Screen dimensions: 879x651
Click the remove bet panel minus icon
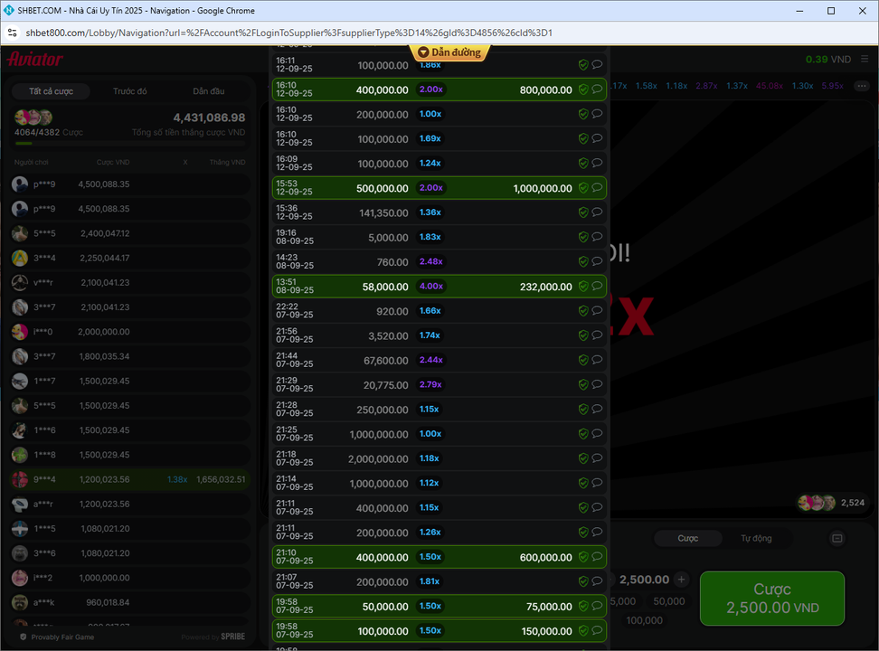click(x=836, y=539)
